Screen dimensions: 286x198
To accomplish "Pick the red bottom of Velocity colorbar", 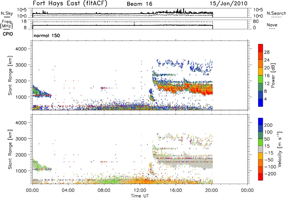I will [x=261, y=177].
